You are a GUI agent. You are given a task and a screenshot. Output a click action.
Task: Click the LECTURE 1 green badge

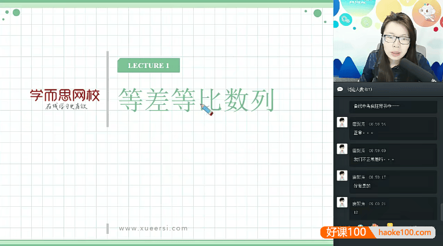(x=149, y=65)
